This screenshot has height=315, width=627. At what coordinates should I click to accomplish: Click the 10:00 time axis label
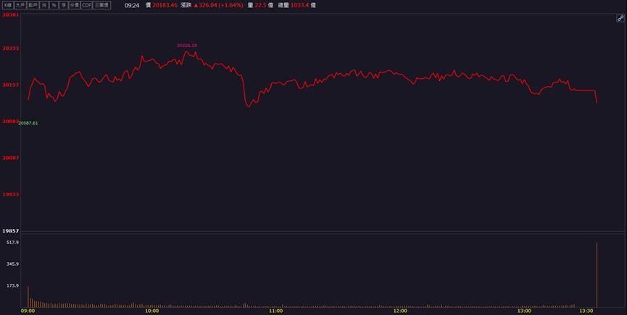[x=152, y=311]
